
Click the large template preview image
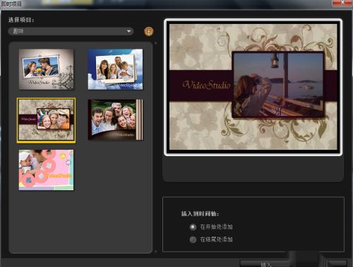pyautogui.click(x=253, y=87)
